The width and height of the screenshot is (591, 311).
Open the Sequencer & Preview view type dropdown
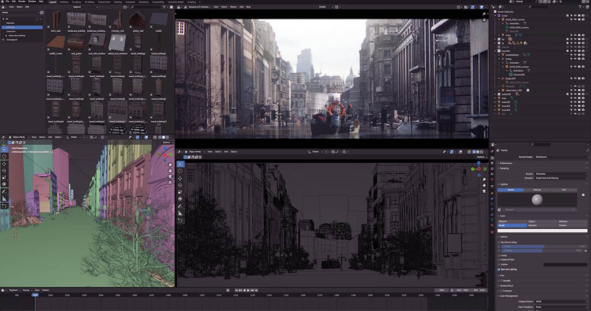coord(198,7)
